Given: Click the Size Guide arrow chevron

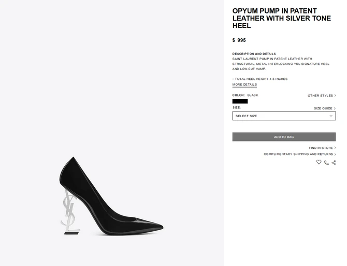Looking at the screenshot, I should [335, 108].
